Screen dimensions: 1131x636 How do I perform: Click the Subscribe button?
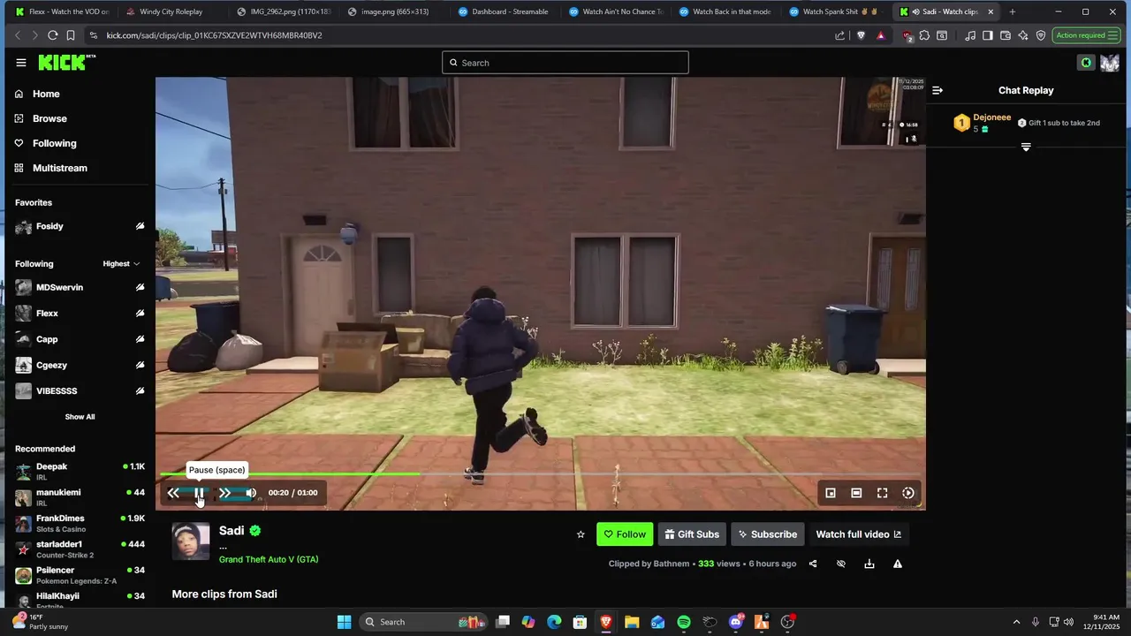coord(768,534)
